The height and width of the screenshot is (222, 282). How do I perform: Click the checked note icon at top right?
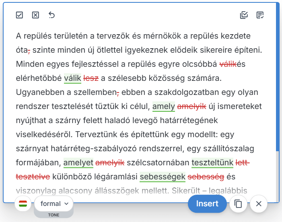pos(260,15)
